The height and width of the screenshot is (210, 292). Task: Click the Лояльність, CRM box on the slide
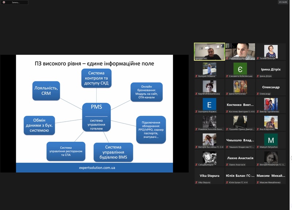click(46, 91)
